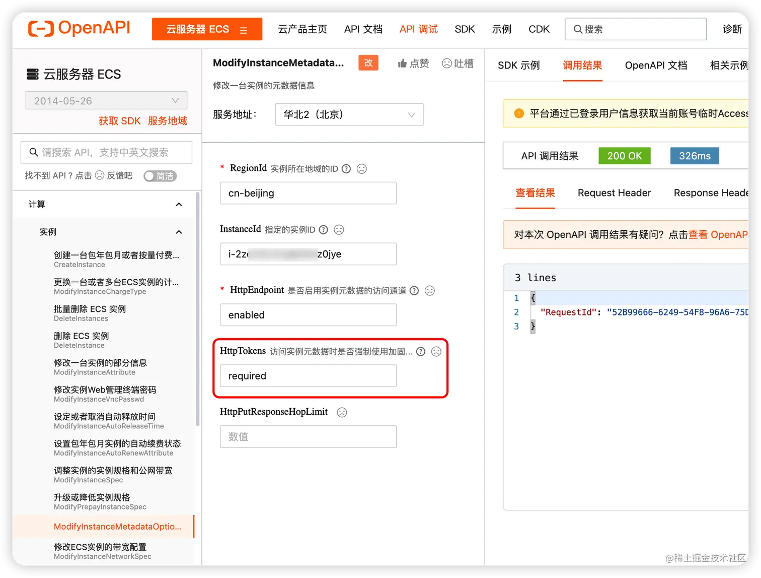Open the help icon for RegionId
This screenshot has height=578, width=761.
pos(346,169)
